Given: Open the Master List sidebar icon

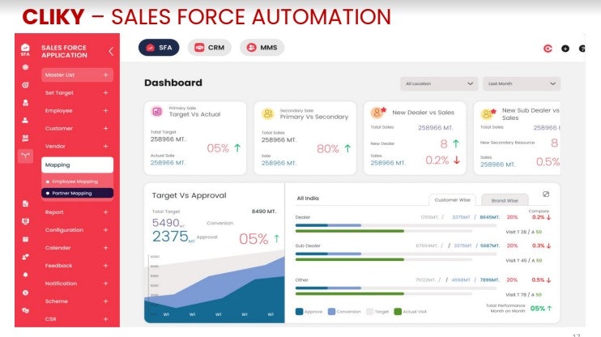Looking at the screenshot, I should (25, 67).
